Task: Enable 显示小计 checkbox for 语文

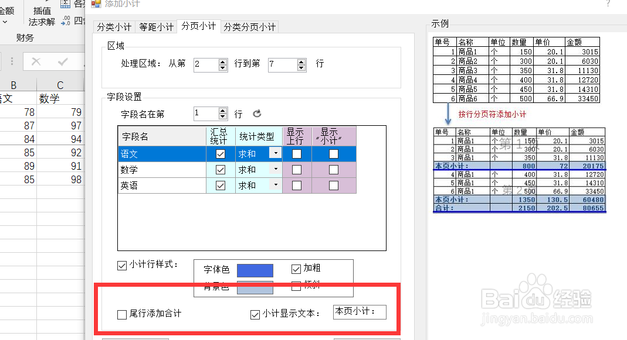Action: click(334, 154)
